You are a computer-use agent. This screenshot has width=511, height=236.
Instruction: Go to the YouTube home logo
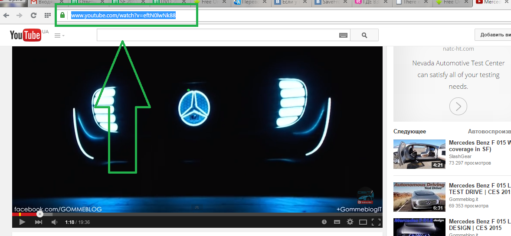coord(26,35)
